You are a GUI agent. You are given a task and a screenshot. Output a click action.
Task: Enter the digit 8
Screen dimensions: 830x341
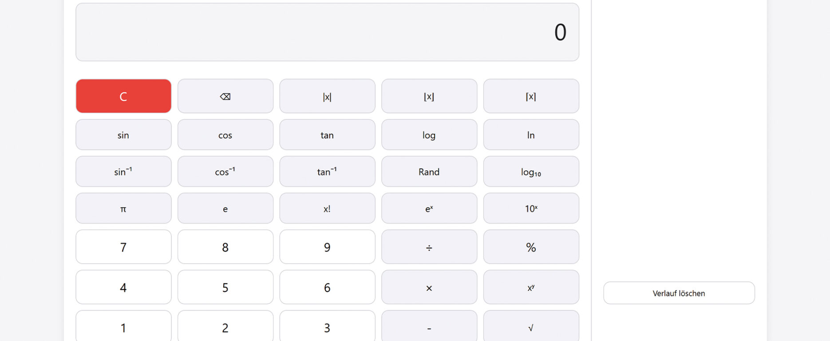click(225, 247)
